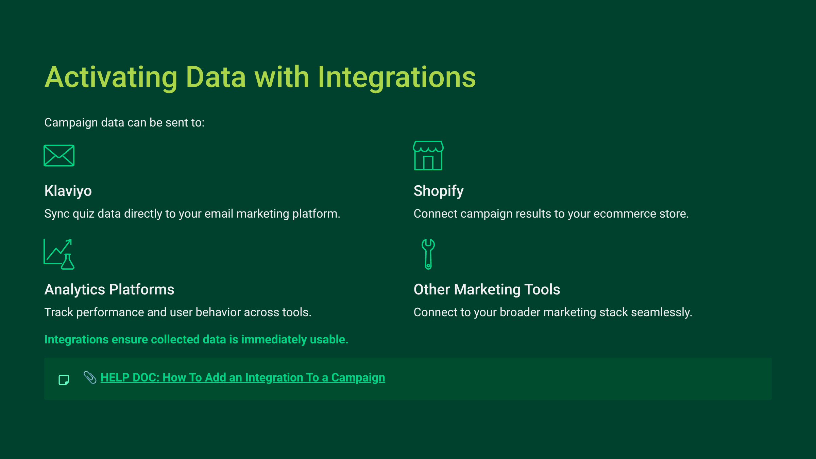The width and height of the screenshot is (816, 459).
Task: Click 'Campaign' word at end of help link
Action: tap(358, 377)
